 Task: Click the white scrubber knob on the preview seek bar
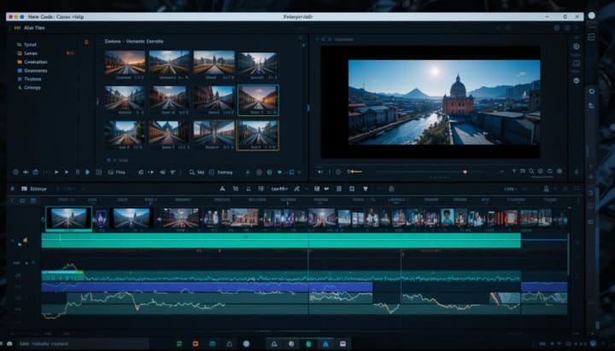click(x=466, y=172)
